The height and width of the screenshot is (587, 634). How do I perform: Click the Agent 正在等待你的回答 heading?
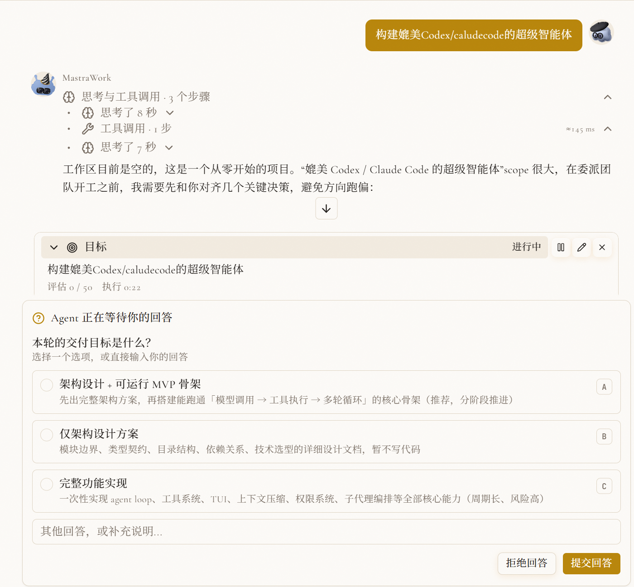coord(112,318)
